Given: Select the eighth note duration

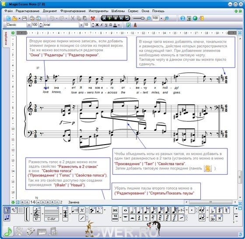Looking at the screenshot, I should coord(147,211).
